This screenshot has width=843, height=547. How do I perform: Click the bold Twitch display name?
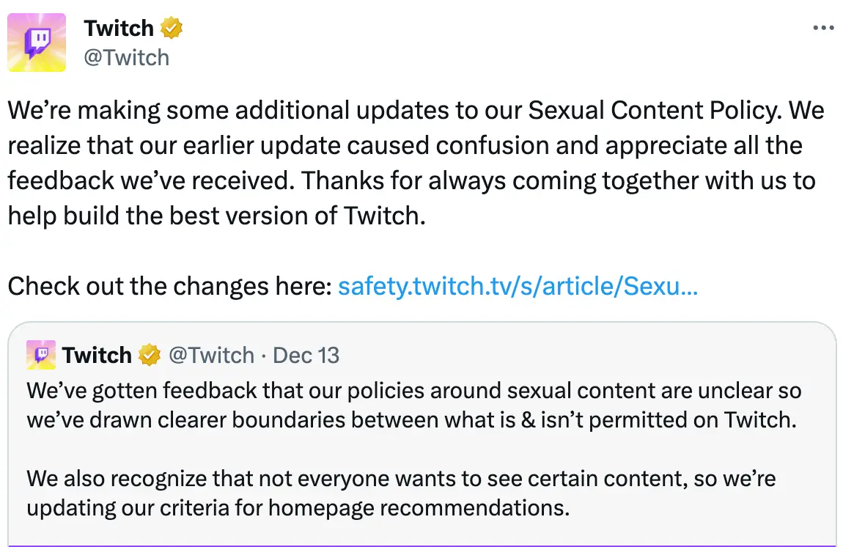119,28
